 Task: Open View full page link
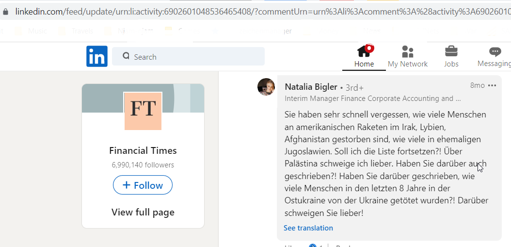143,212
